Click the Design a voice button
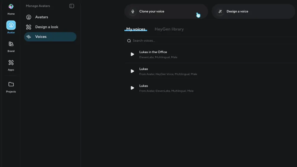Screen dimensions: 297x167 [253, 11]
